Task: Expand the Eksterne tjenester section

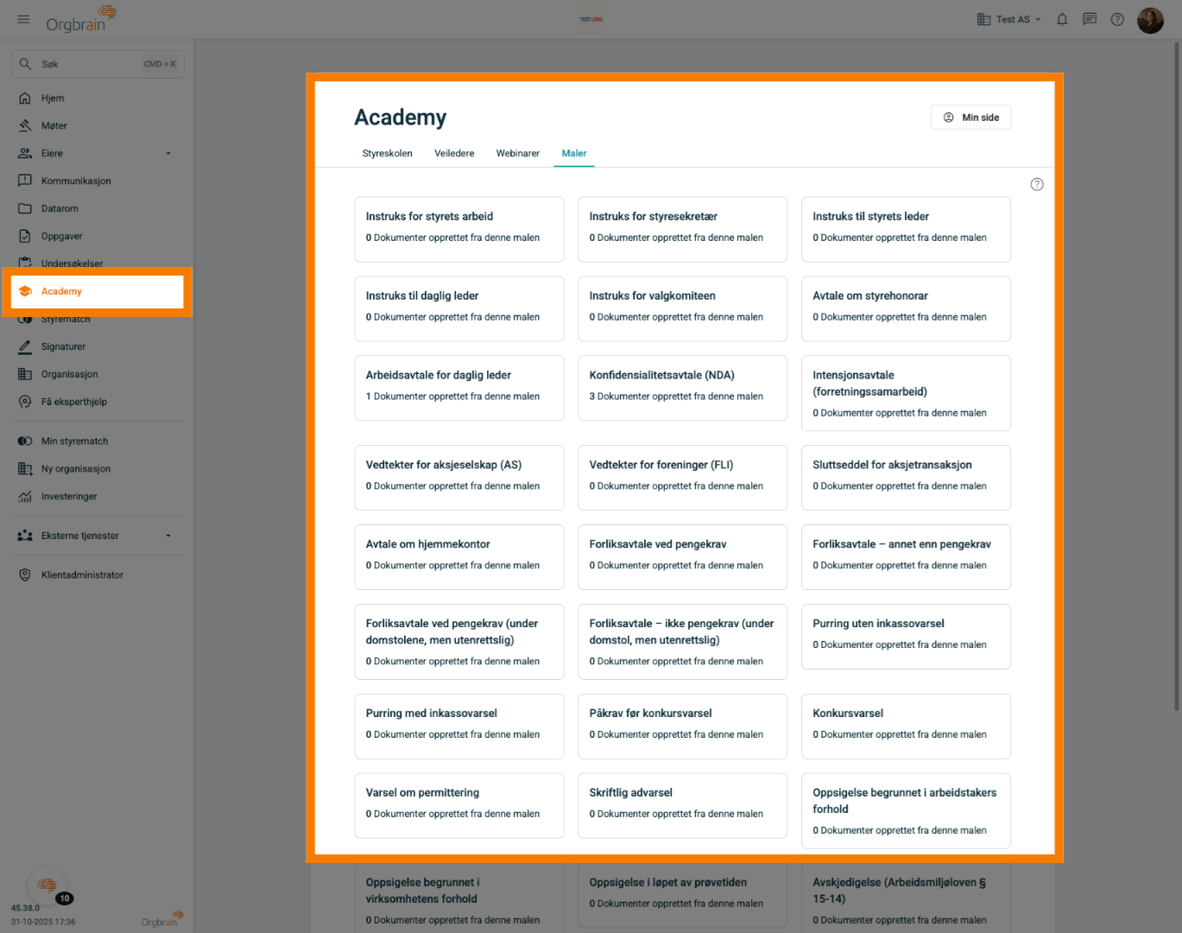Action: coord(97,536)
